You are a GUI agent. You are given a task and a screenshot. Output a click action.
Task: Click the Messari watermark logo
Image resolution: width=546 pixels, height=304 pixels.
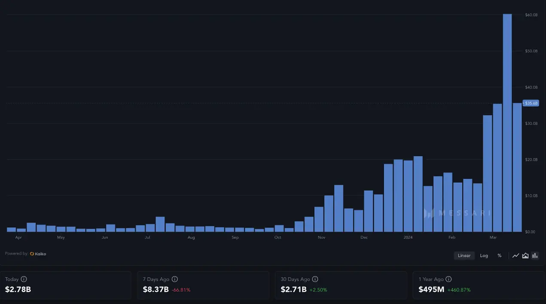click(457, 213)
